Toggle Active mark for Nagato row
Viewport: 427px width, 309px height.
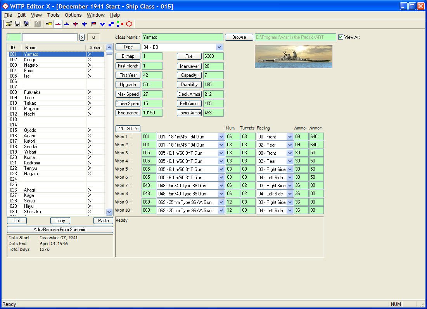point(90,65)
